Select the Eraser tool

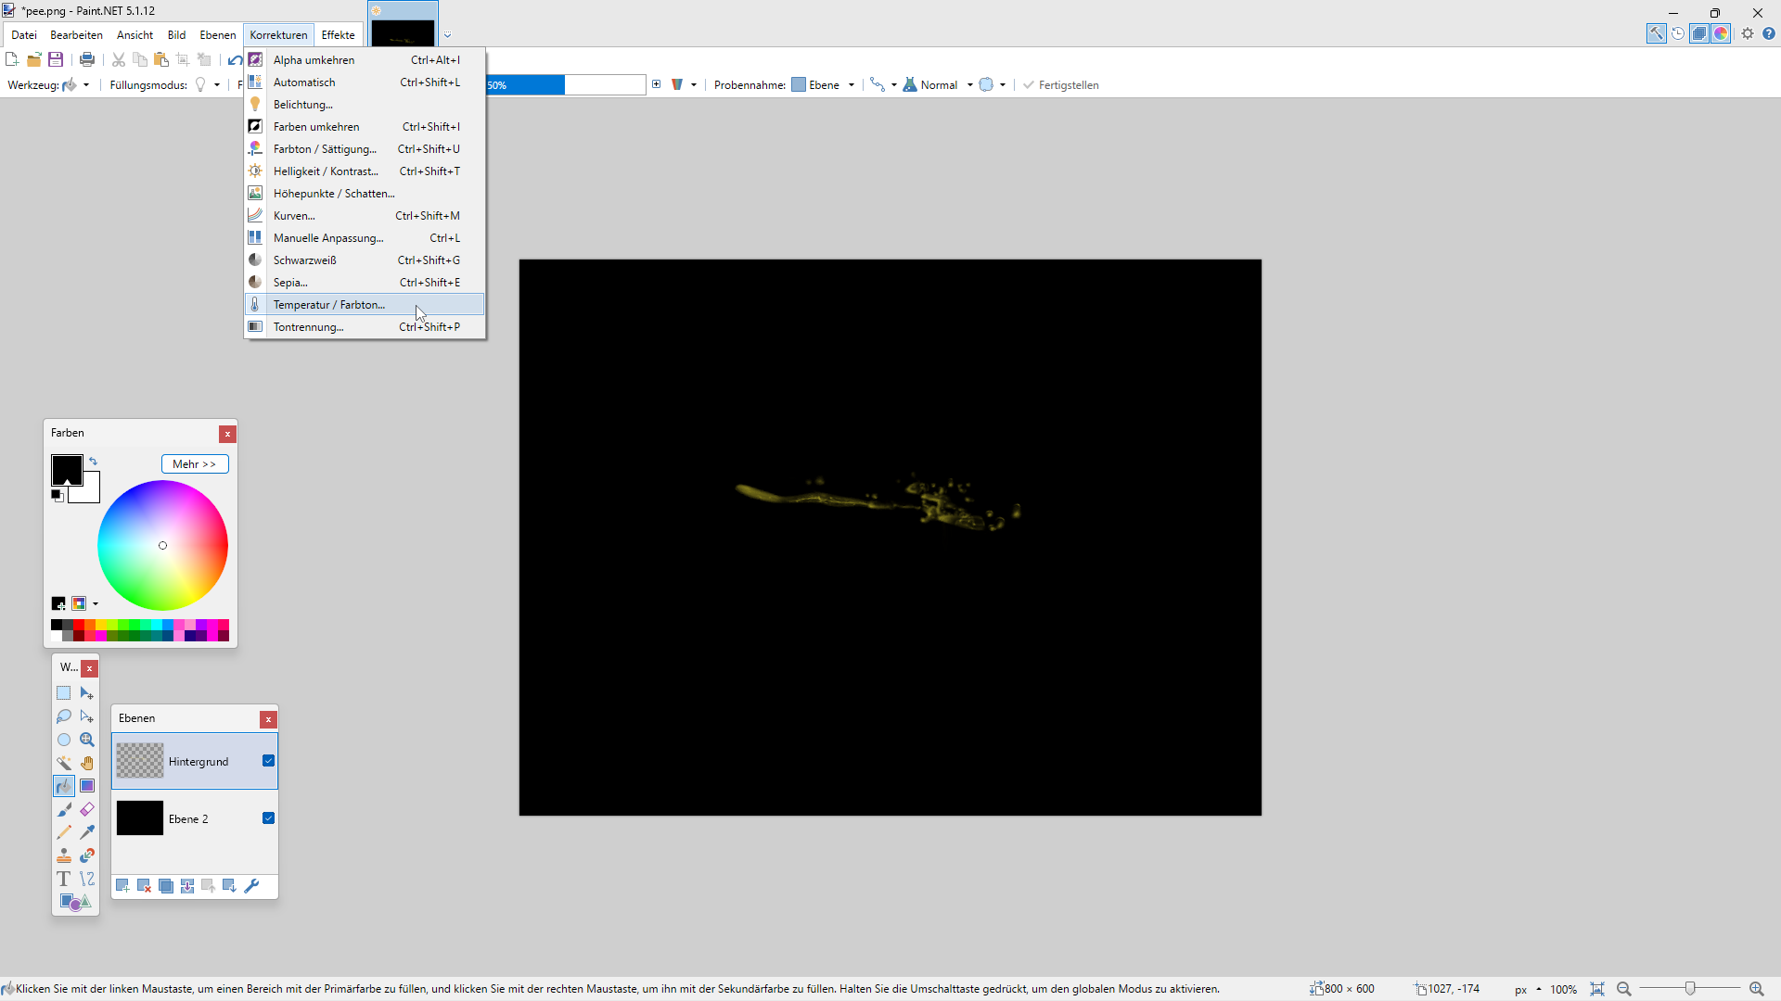pyautogui.click(x=87, y=809)
